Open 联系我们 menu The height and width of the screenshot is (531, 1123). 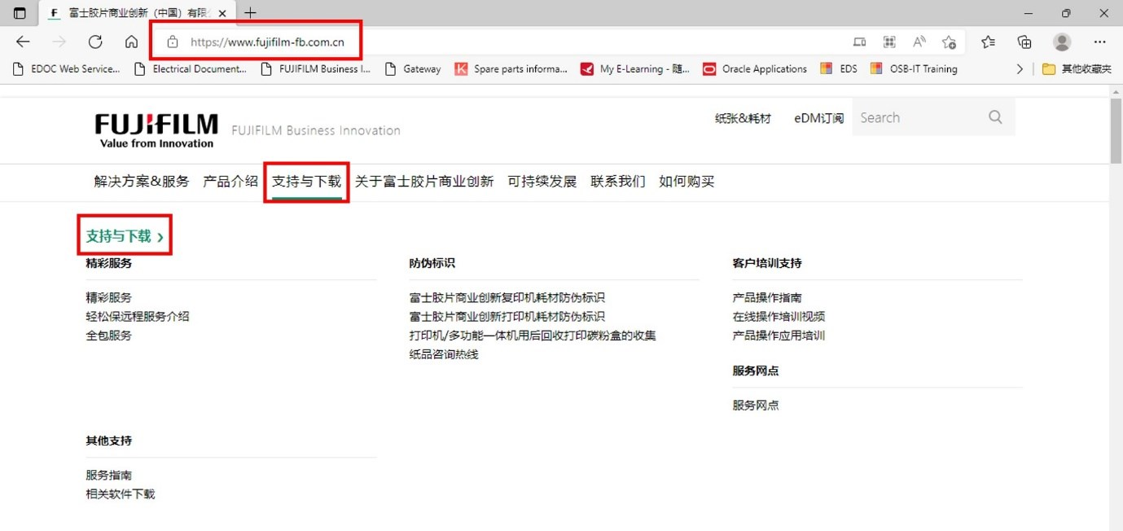pos(618,182)
